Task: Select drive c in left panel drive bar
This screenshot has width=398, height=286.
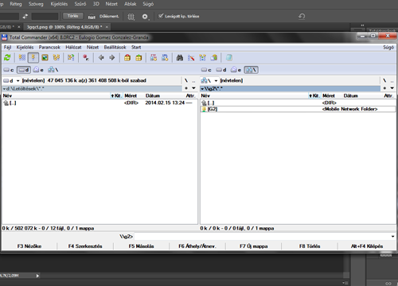Action: 9,70
